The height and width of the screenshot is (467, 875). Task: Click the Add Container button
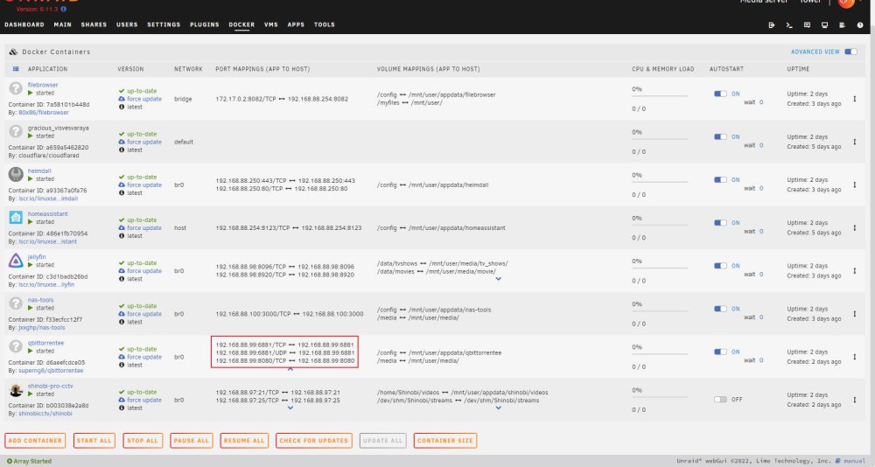point(35,441)
